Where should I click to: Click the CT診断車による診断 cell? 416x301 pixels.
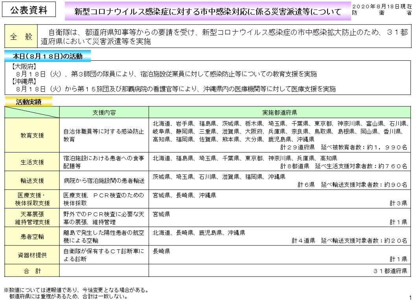pos(104,255)
